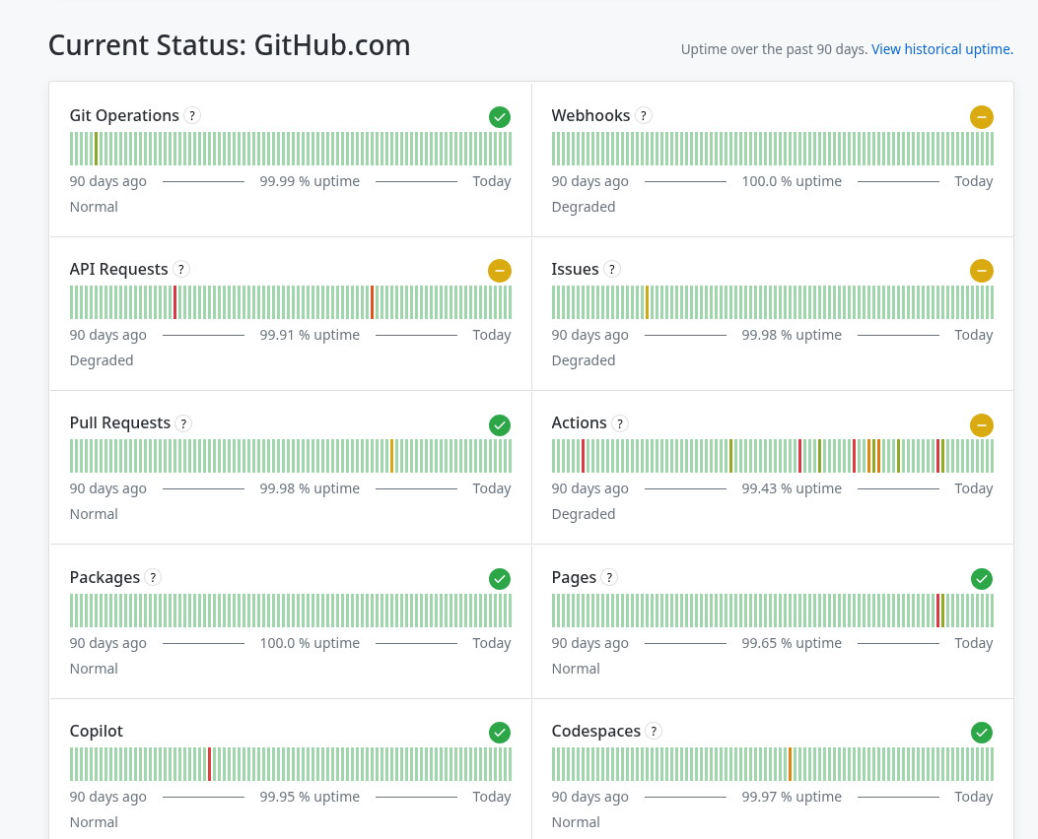
Task: Select red incident bar in Copilot timeline
Action: click(209, 764)
